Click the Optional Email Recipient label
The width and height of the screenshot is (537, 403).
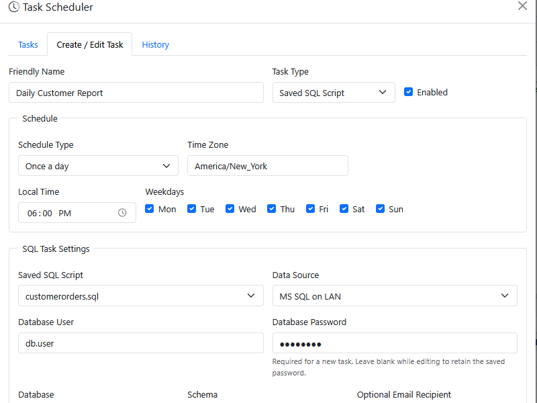[404, 395]
